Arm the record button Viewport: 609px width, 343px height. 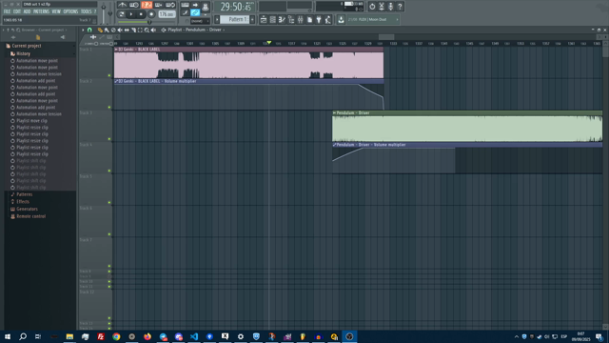click(151, 14)
